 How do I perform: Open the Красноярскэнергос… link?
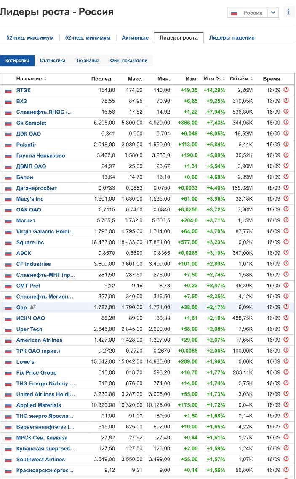click(45, 470)
